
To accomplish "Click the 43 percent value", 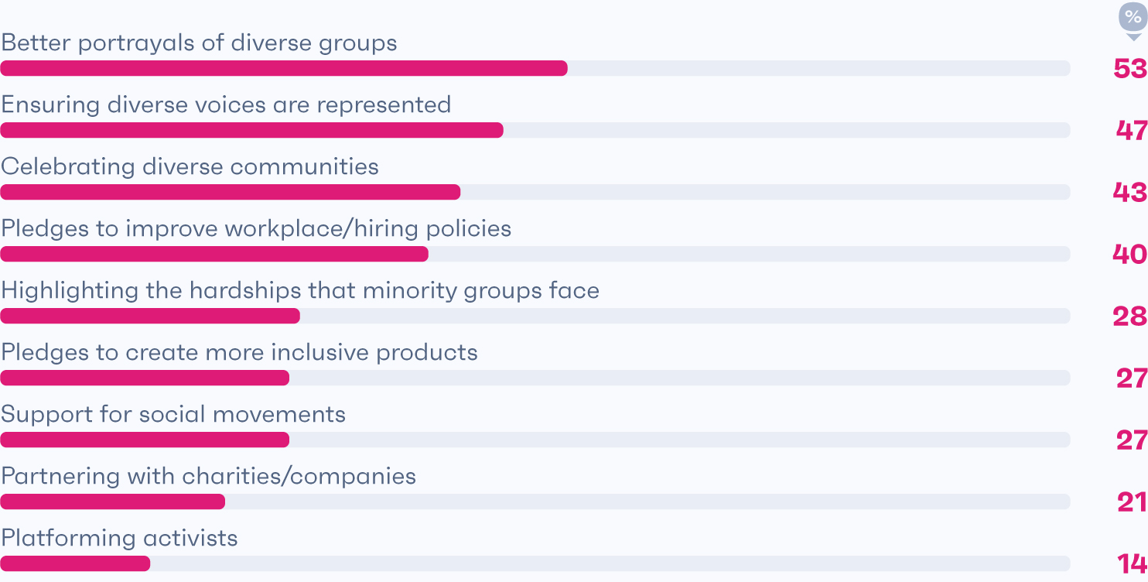I will pyautogui.click(x=1130, y=193).
